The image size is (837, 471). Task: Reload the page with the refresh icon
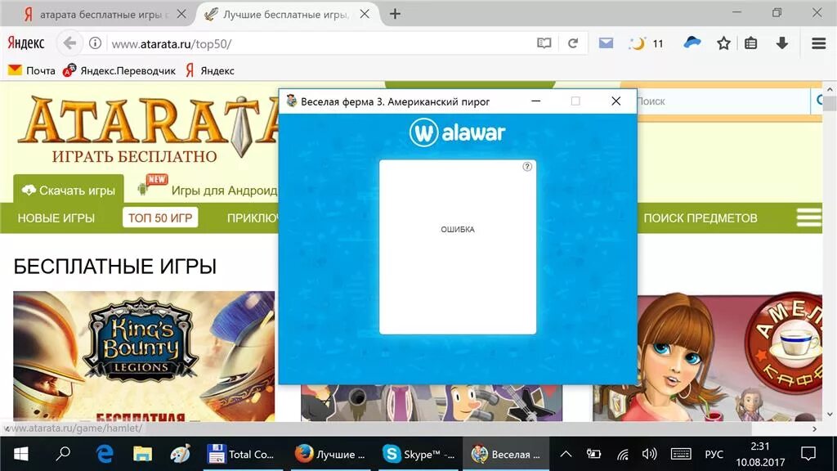[573, 43]
